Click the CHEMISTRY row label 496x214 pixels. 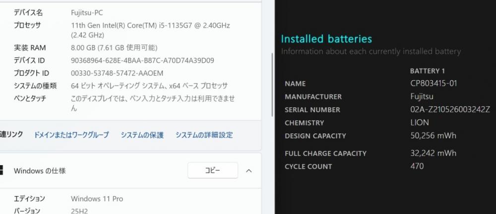pyautogui.click(x=305, y=123)
